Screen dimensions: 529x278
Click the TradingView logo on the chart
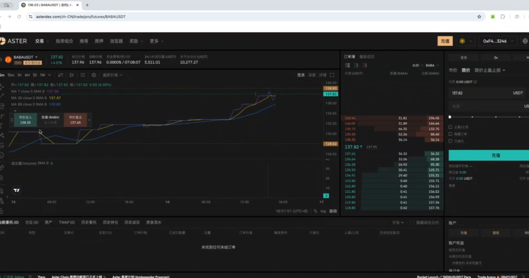16,190
